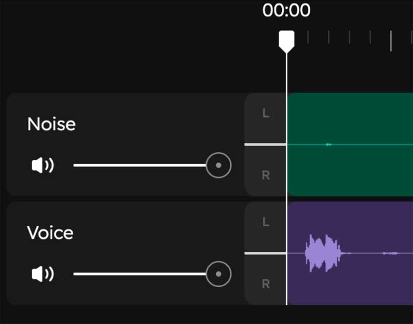The height and width of the screenshot is (324, 413).
Task: Select the Voice track L channel
Action: [265, 222]
